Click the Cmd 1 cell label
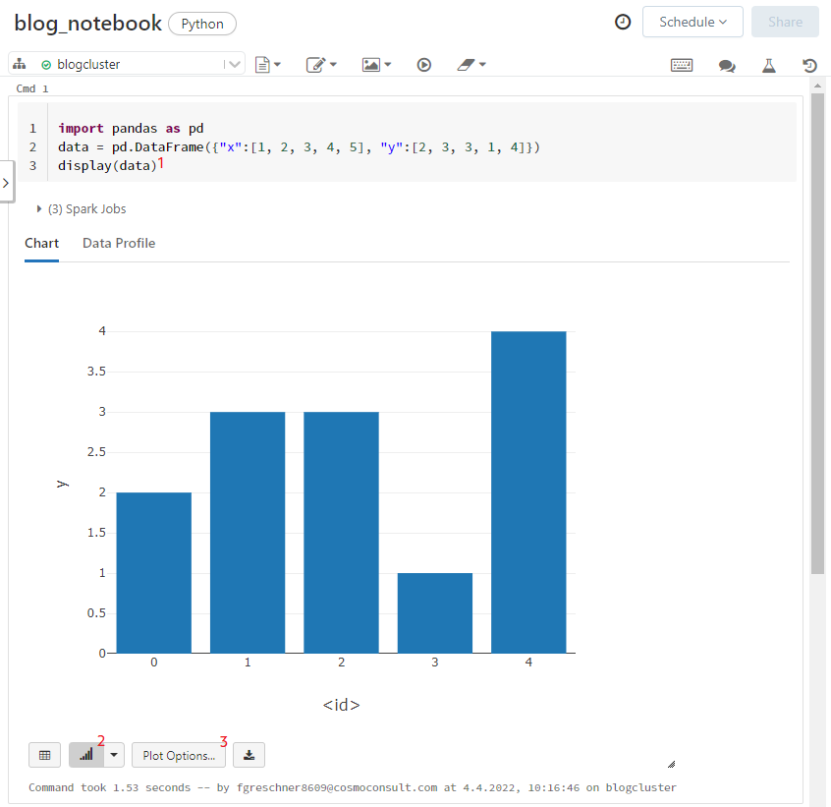 coord(32,88)
